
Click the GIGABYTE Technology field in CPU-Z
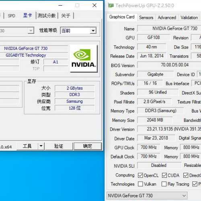(34, 55)
